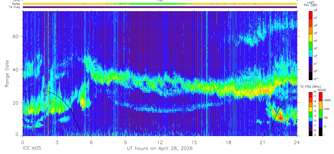Pick the yellow segment of Lag0 power colorbar

coord(311,37)
